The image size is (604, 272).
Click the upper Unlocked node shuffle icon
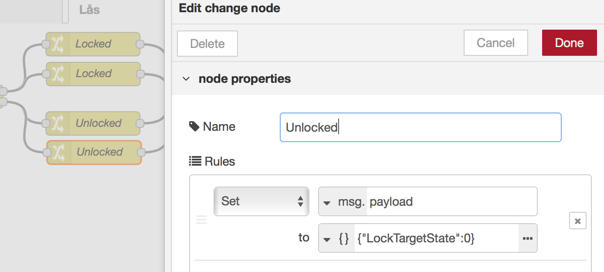[58, 123]
